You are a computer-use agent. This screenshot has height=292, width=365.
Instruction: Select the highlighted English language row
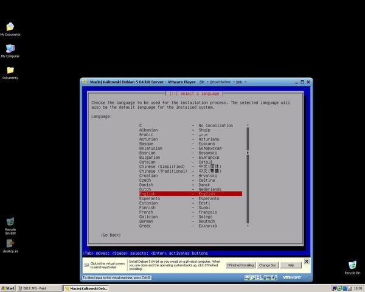(190, 193)
